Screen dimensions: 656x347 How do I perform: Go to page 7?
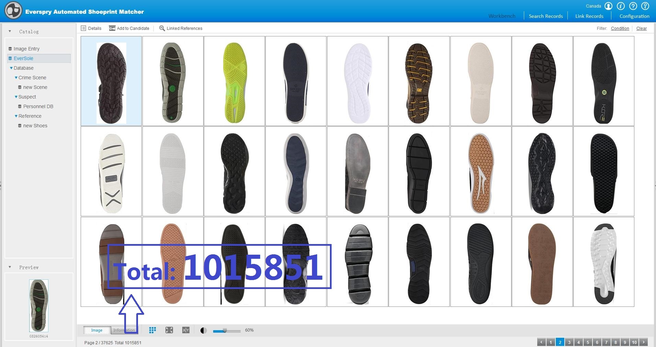tap(606, 342)
